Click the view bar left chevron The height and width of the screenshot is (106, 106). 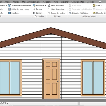point(8,103)
